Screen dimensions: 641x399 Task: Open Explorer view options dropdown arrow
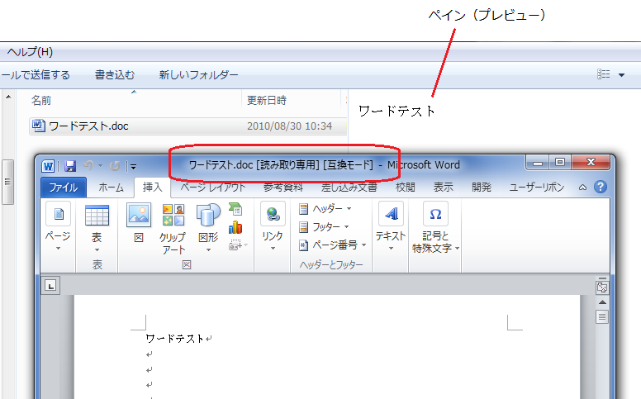click(x=621, y=75)
